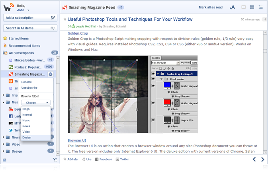Click the font size icon
Image resolution: width=268 pixels, height=171 pixels.
coord(232,7)
